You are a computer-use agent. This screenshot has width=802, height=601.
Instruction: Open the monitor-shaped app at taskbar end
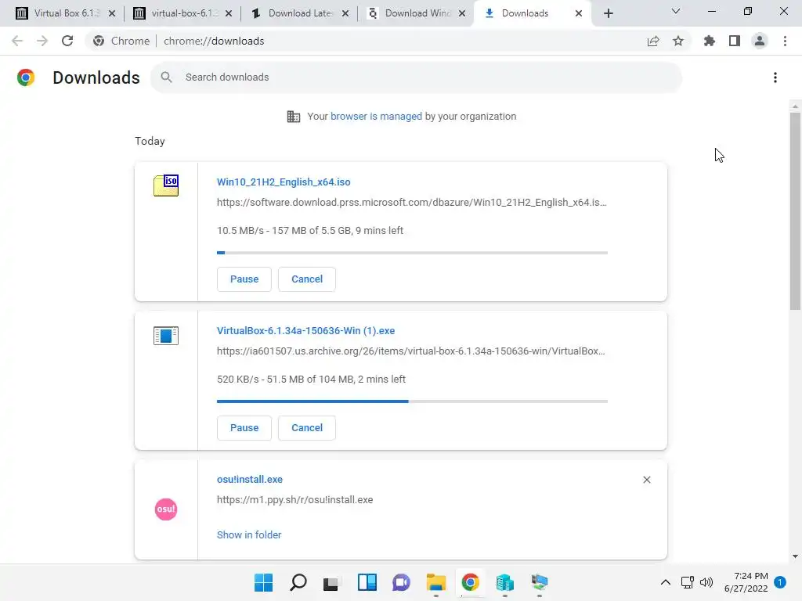(539, 582)
